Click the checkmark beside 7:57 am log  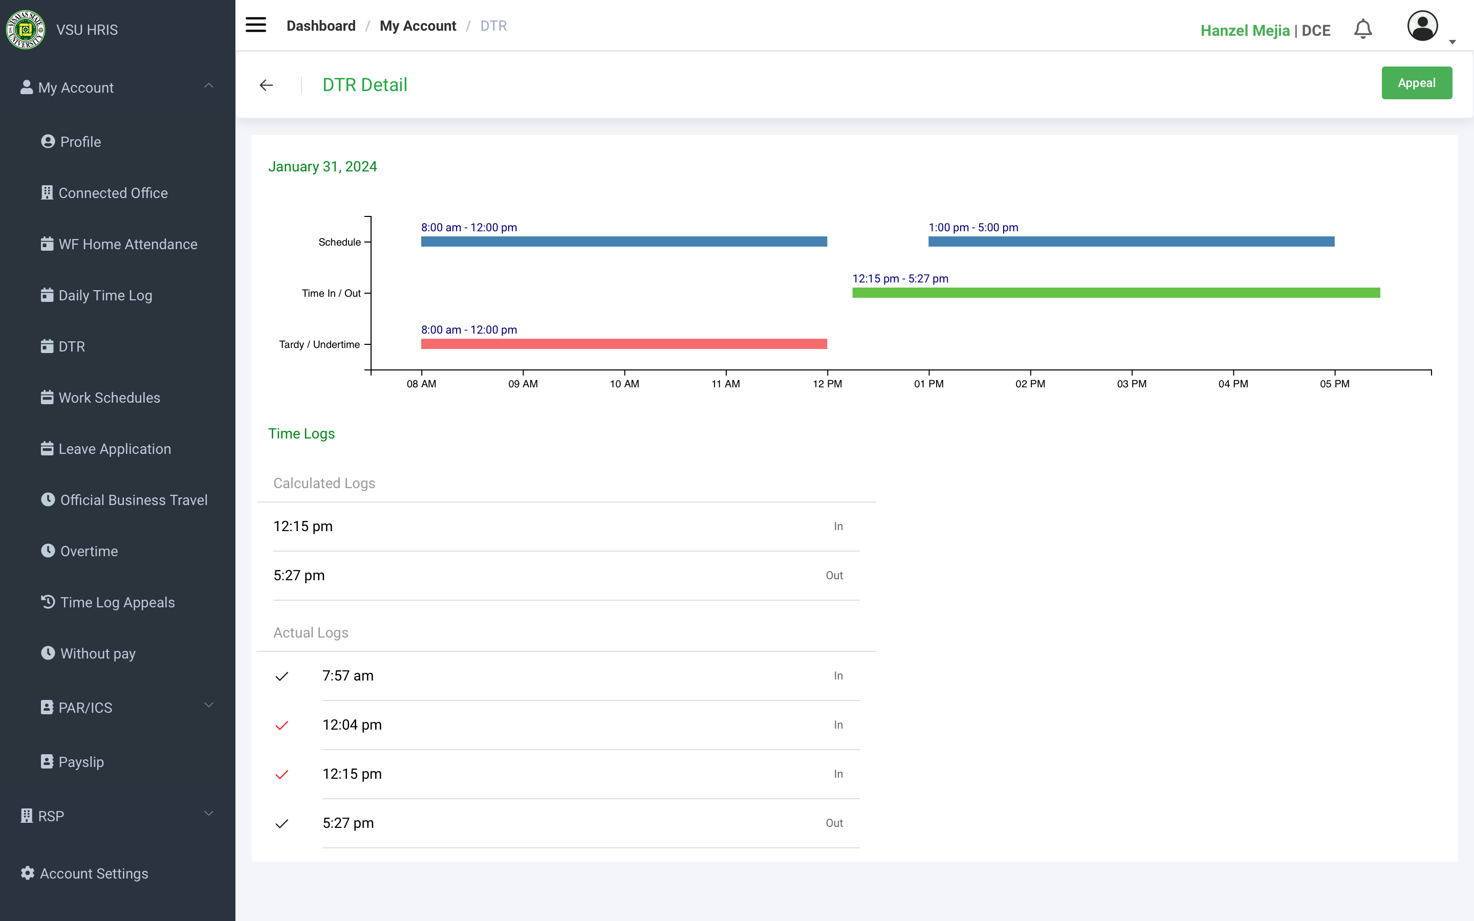(x=281, y=676)
